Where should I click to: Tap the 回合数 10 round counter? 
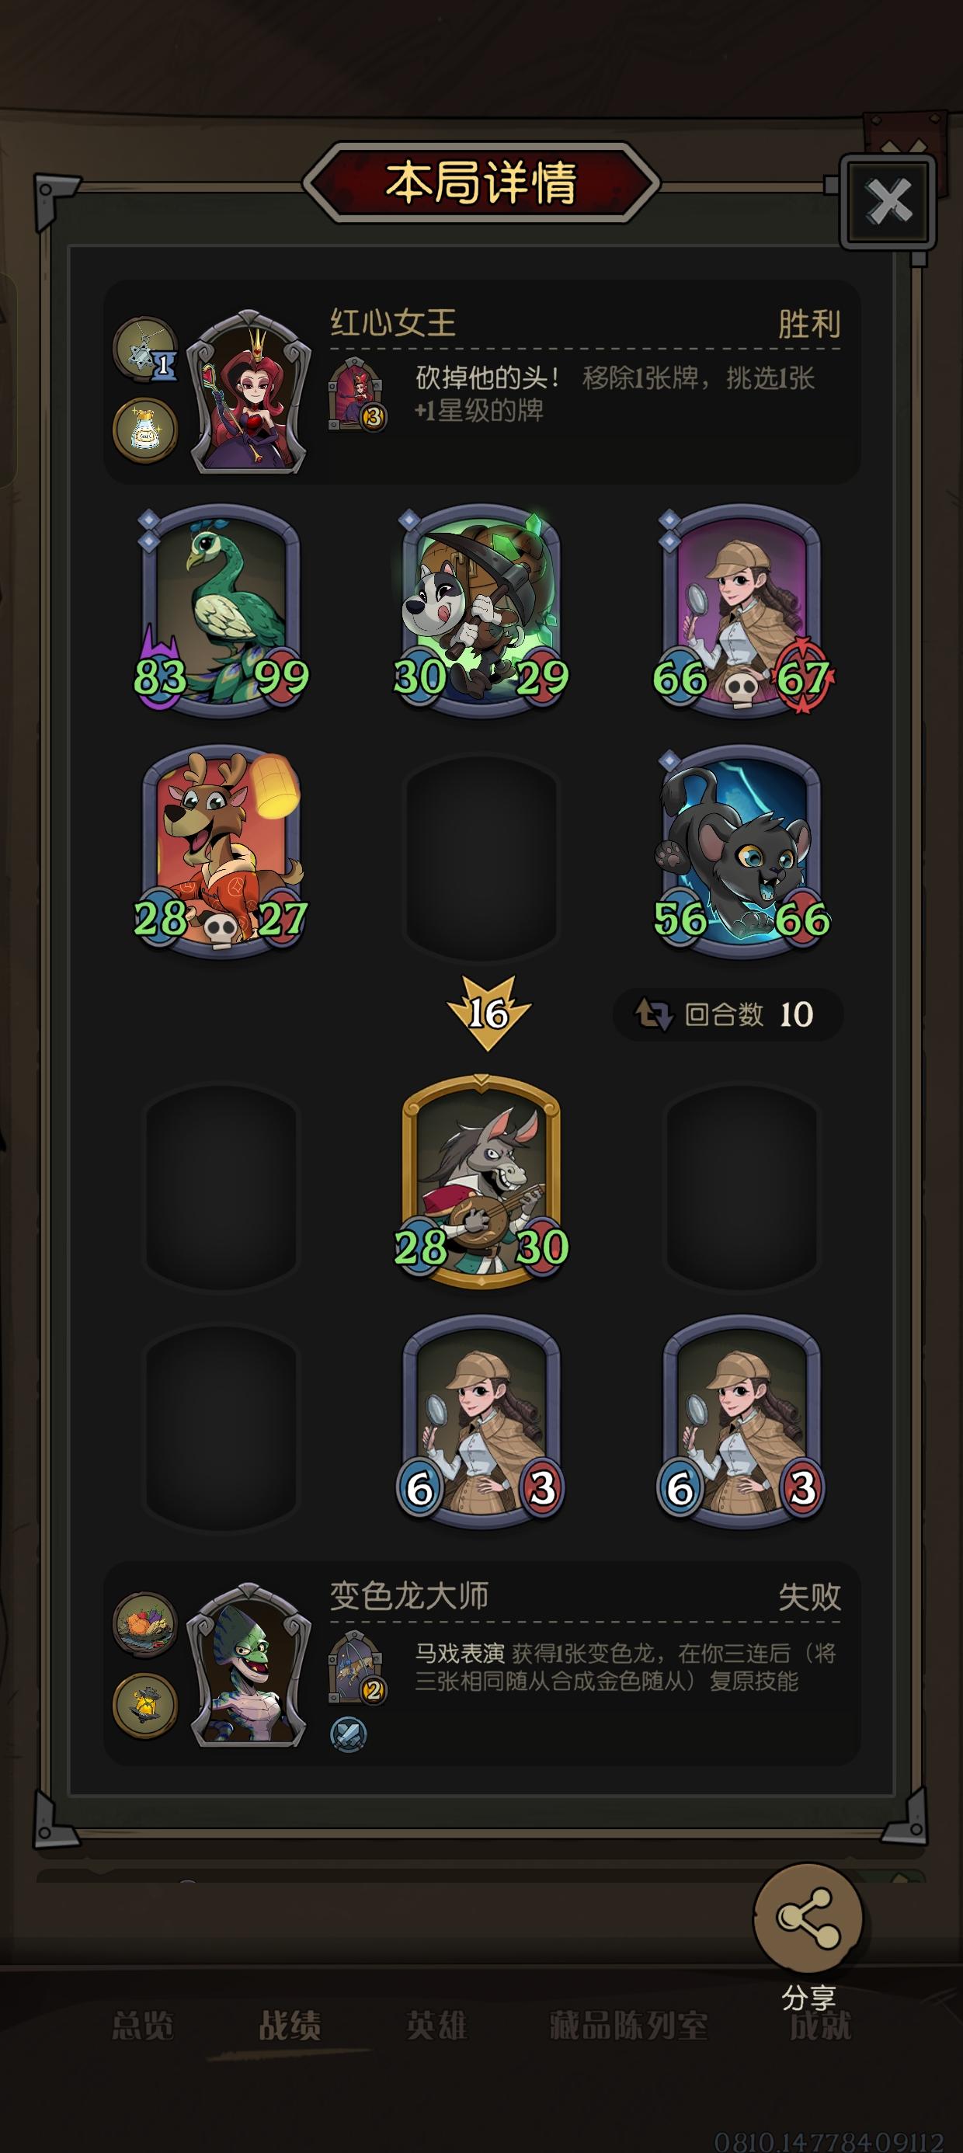click(725, 1014)
